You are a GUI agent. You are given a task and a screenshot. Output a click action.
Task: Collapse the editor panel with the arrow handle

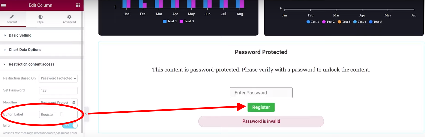click(86, 114)
